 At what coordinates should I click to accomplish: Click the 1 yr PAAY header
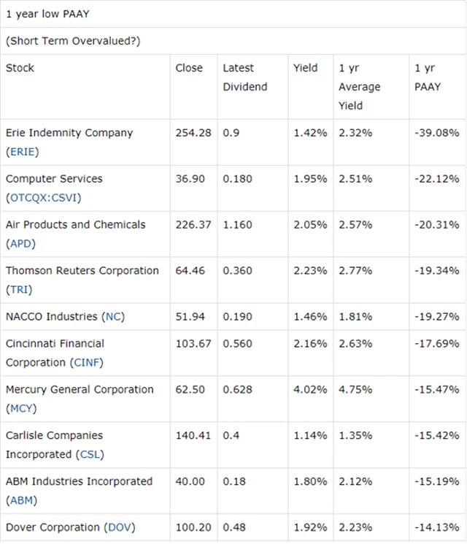(x=428, y=77)
